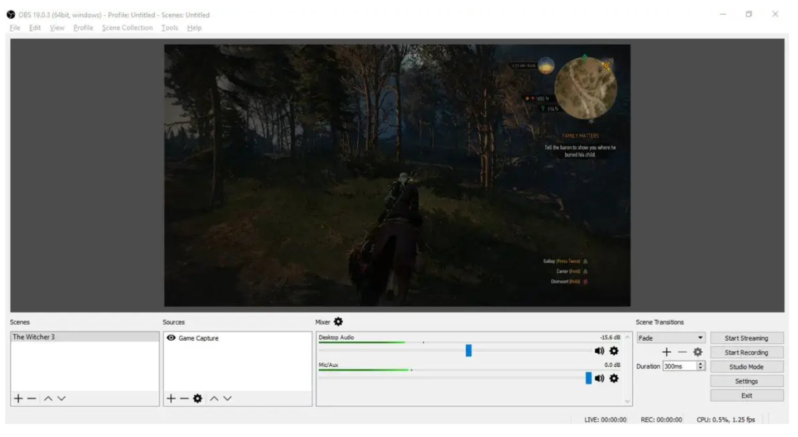Add a new scene with the plus icon
The height and width of the screenshot is (437, 798).
coord(18,399)
